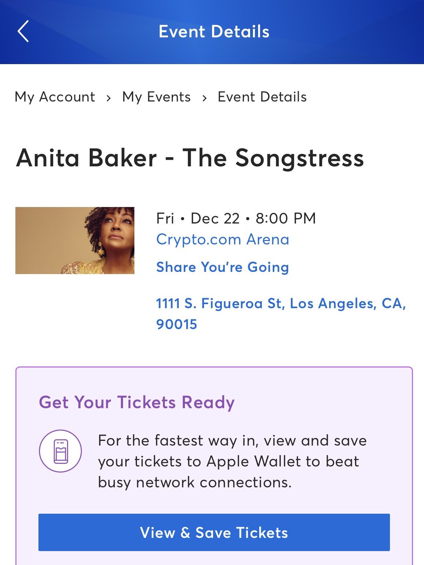
Task: Expand the Event Details header back control
Action: point(23,32)
